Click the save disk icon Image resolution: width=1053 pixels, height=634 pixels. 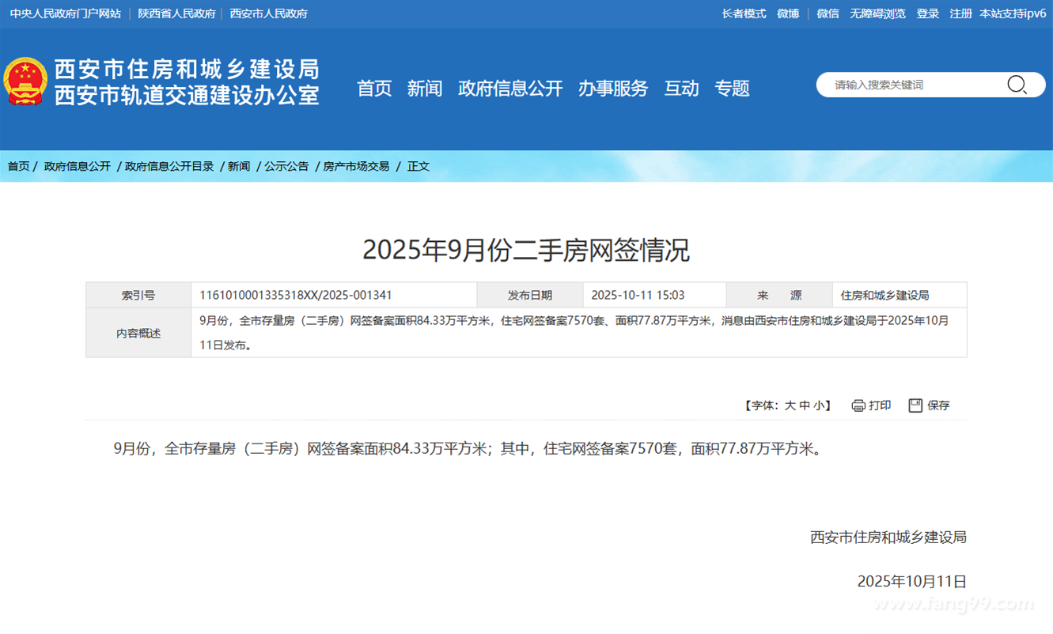click(x=915, y=406)
